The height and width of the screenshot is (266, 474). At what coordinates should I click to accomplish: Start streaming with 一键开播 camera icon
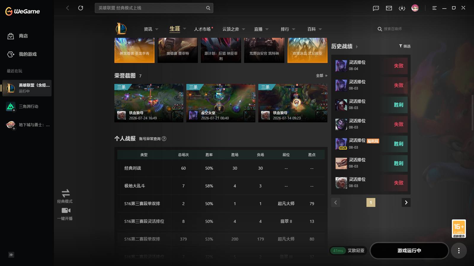point(66,210)
